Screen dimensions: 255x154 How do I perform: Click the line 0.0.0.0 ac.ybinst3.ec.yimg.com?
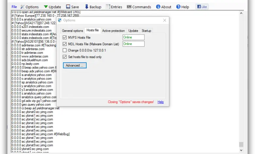[32, 123]
